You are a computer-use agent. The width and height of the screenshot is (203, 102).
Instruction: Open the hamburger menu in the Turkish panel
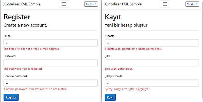[x=165, y=4]
